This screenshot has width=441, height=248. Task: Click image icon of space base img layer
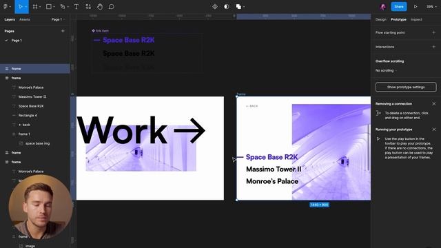[21, 143]
